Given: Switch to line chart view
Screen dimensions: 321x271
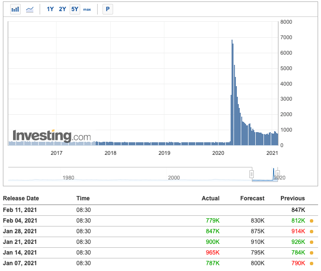Looking at the screenshot, I should [29, 9].
